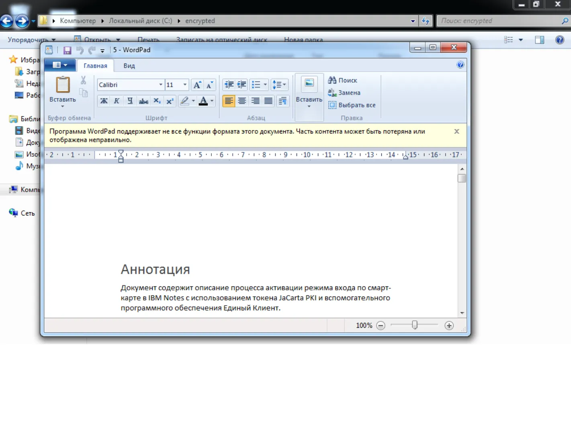Click the Поиск find button
The width and height of the screenshot is (571, 421).
[x=343, y=80]
